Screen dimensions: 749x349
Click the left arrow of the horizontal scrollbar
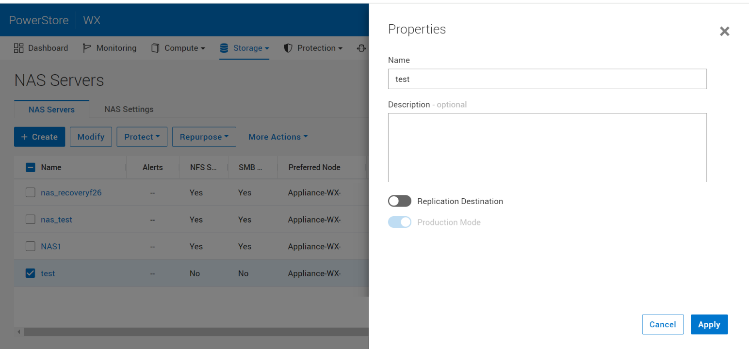click(18, 332)
